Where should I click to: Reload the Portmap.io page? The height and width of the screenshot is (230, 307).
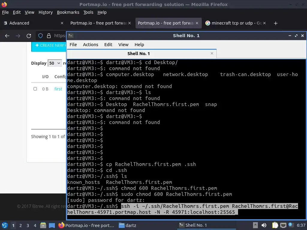29,36
